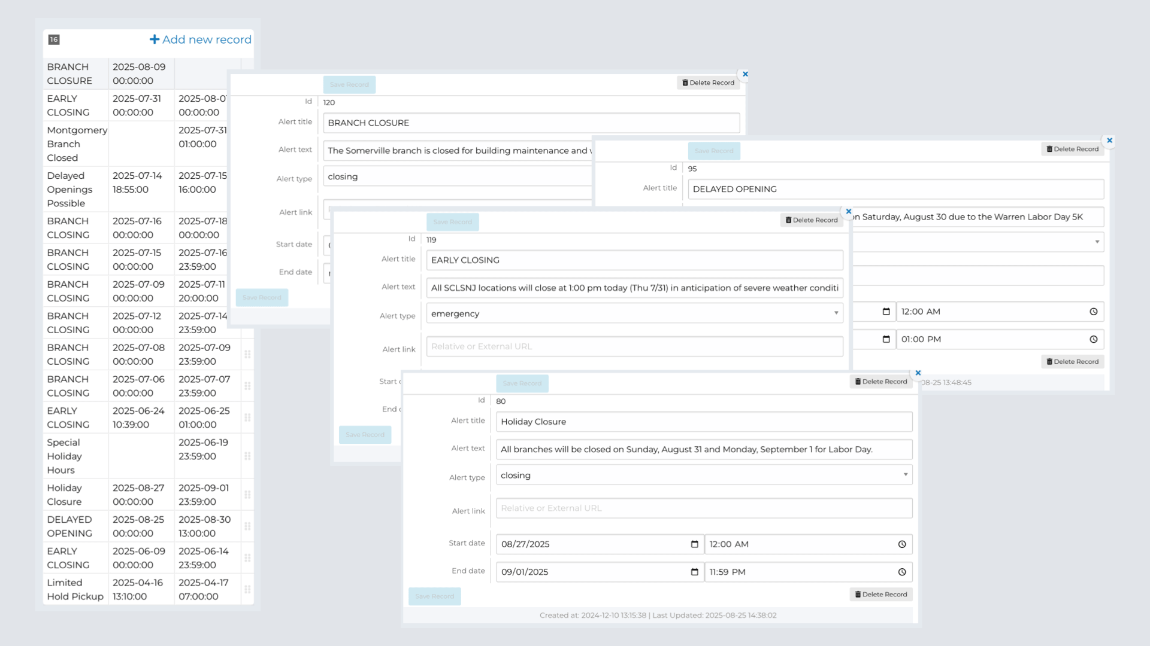The height and width of the screenshot is (646, 1150).
Task: Open calendar picker for 08/27/2025 start date
Action: (694, 544)
